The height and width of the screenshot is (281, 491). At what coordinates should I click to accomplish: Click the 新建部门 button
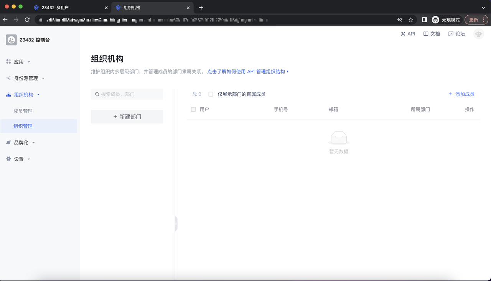127,117
